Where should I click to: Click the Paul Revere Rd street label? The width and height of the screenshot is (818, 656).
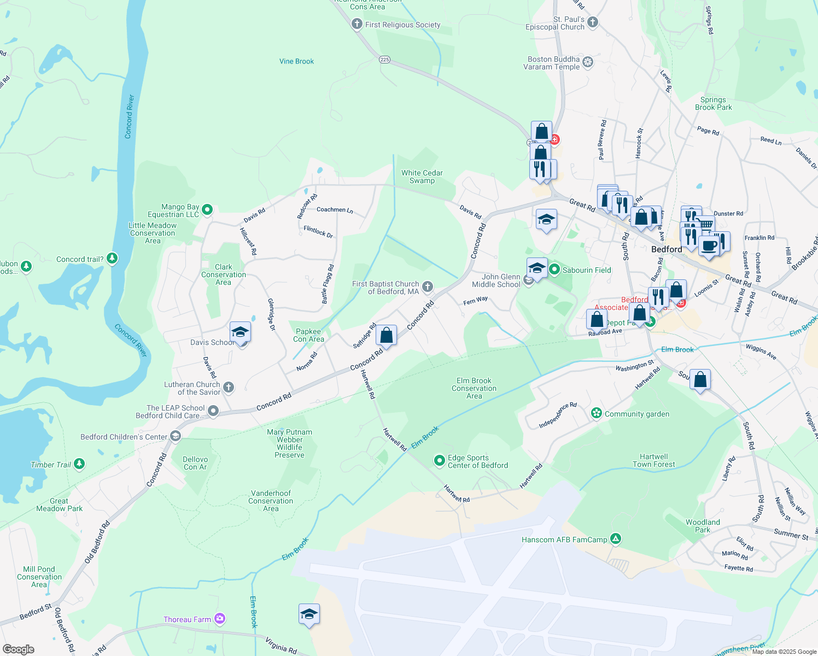coord(602,140)
